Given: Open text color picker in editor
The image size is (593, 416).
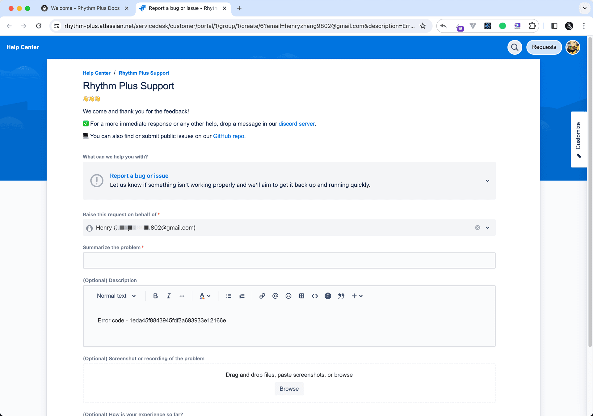Looking at the screenshot, I should coord(205,296).
